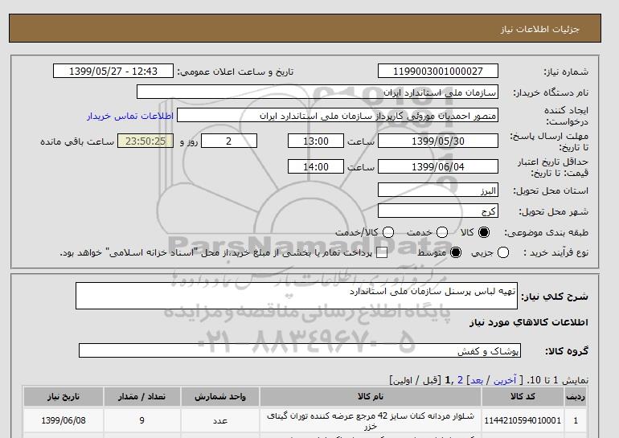Screen dimensions: 619x438
Task: Go to the آخرین pagination link
Action: 505,380
